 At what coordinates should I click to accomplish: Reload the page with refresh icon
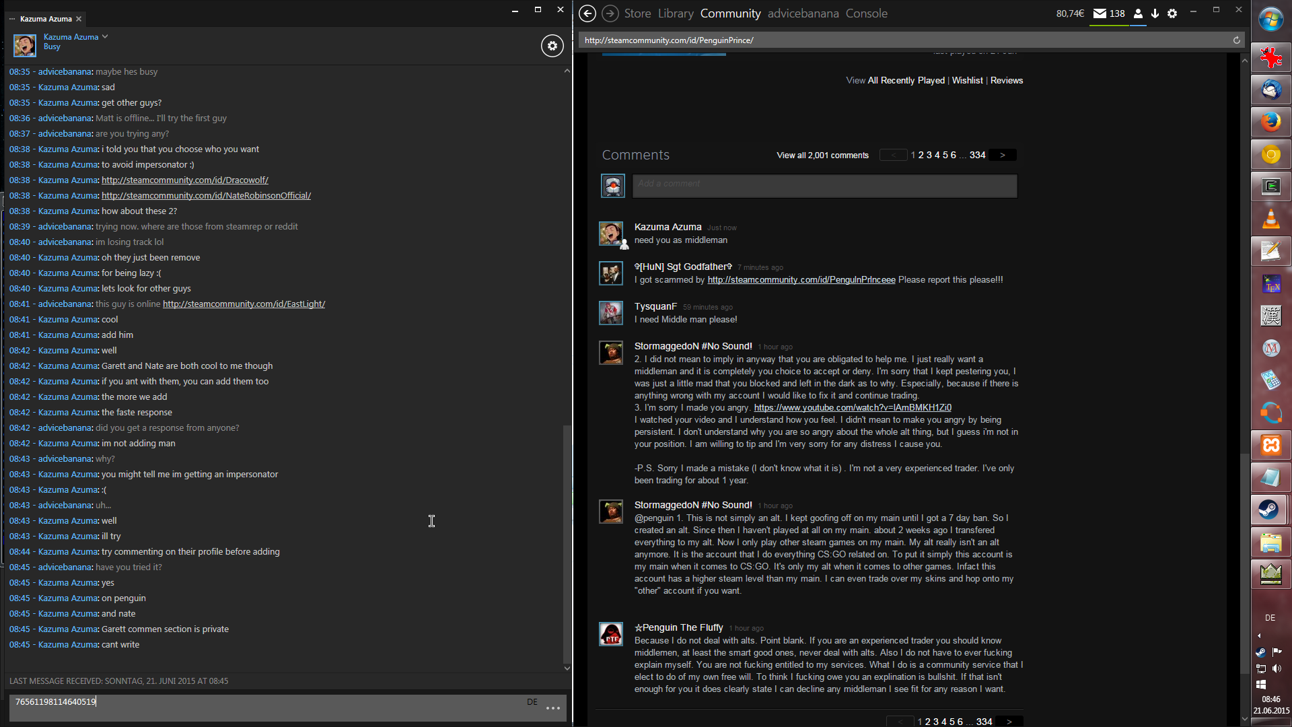[1236, 40]
